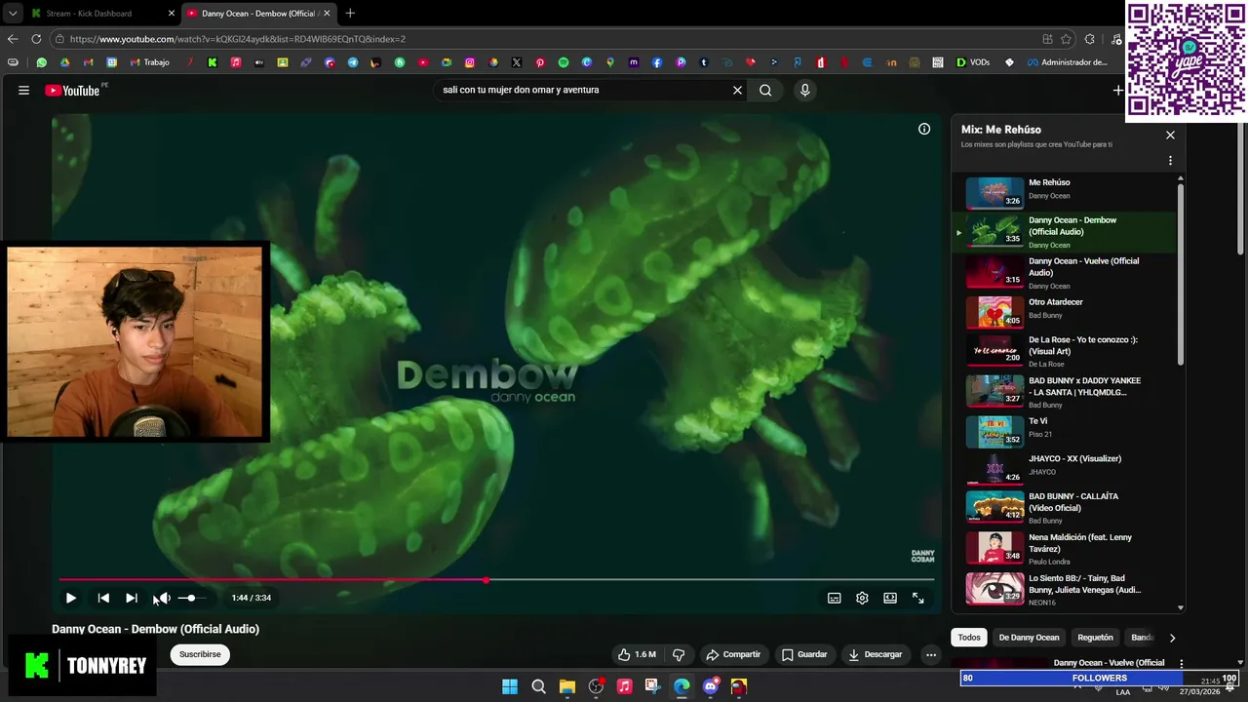Open a new browser tab
The height and width of the screenshot is (702, 1248).
[350, 13]
